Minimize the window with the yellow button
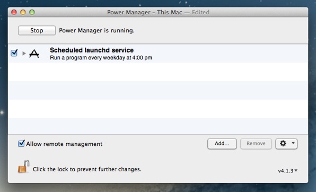This screenshot has width=316, height=192. point(23,12)
